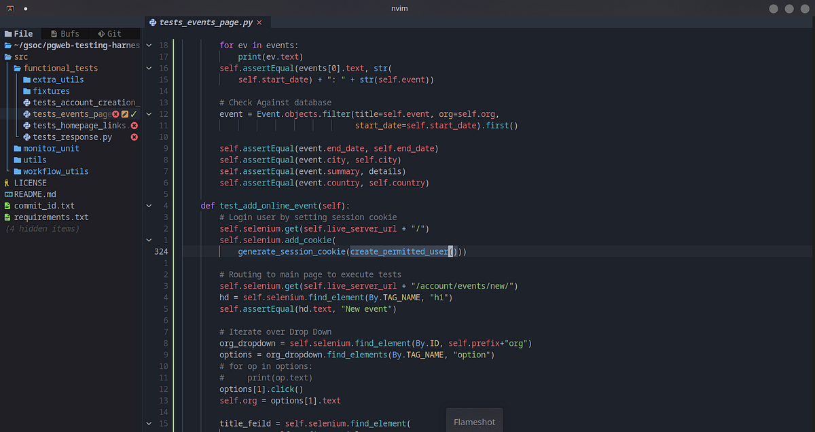Click the Python icon beside tests_account_creation
815x432 pixels.
(27, 103)
